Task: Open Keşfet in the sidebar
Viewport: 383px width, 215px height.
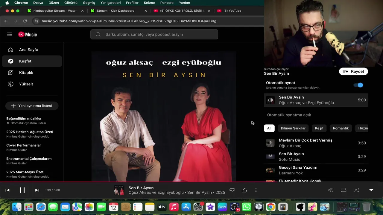Action: point(32,61)
